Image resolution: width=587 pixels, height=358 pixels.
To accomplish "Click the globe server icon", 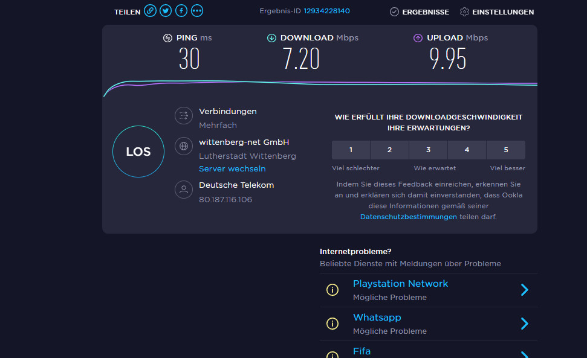I will [183, 146].
